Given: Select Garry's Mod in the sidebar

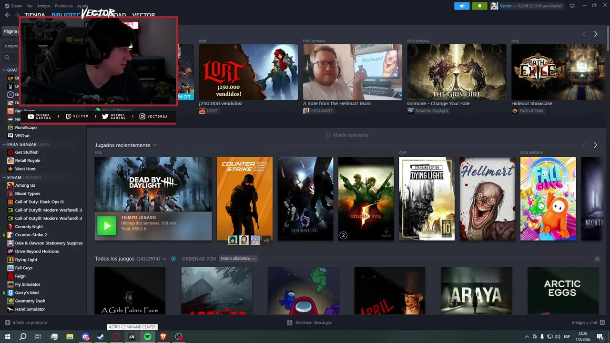Looking at the screenshot, I should [x=27, y=293].
